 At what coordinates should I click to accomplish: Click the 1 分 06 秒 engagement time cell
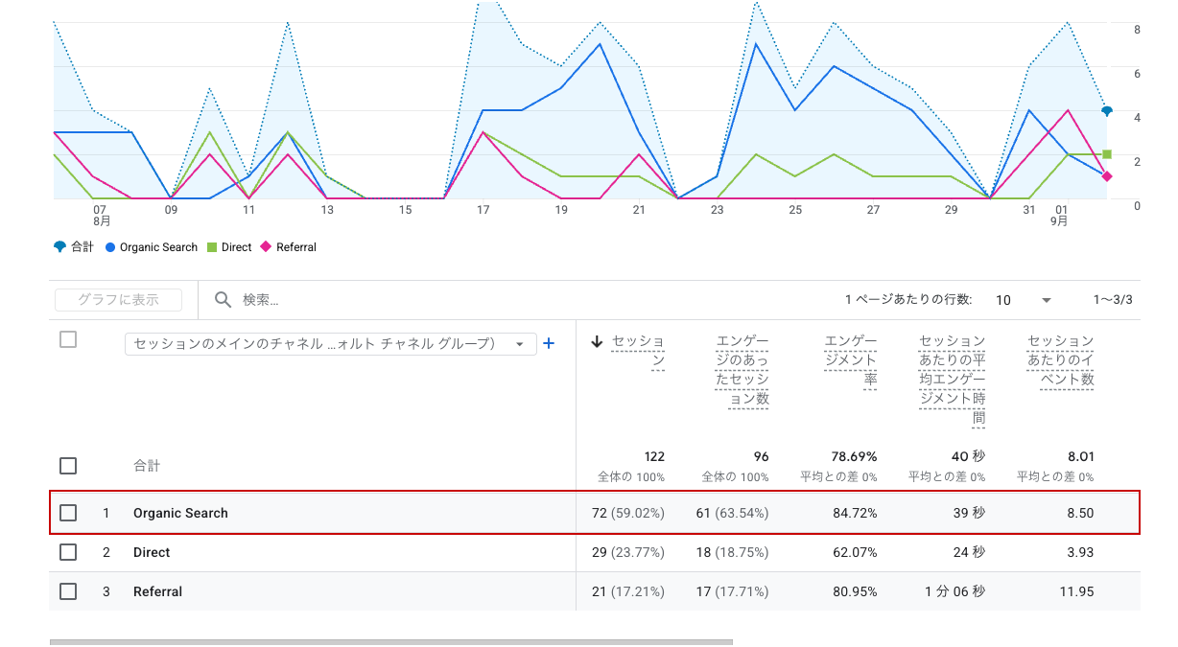click(x=954, y=591)
